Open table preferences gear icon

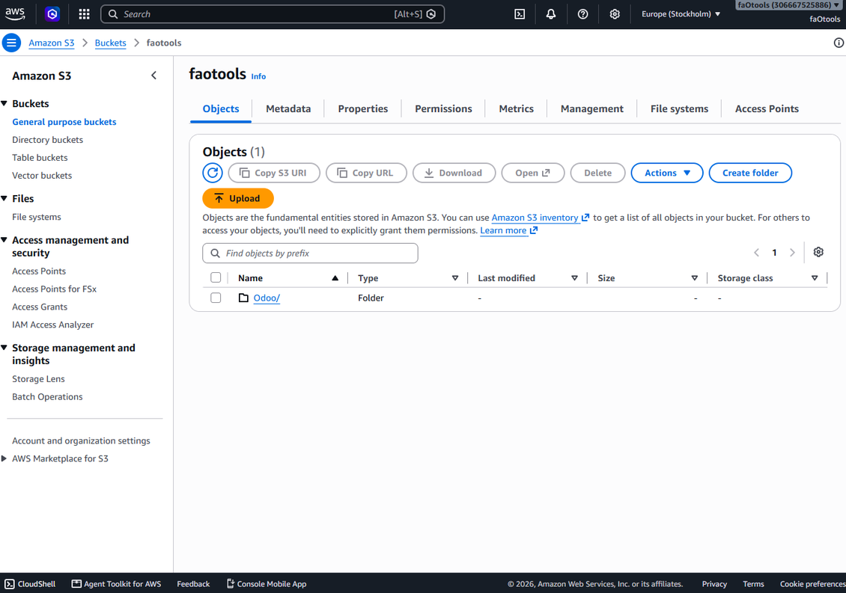point(818,252)
